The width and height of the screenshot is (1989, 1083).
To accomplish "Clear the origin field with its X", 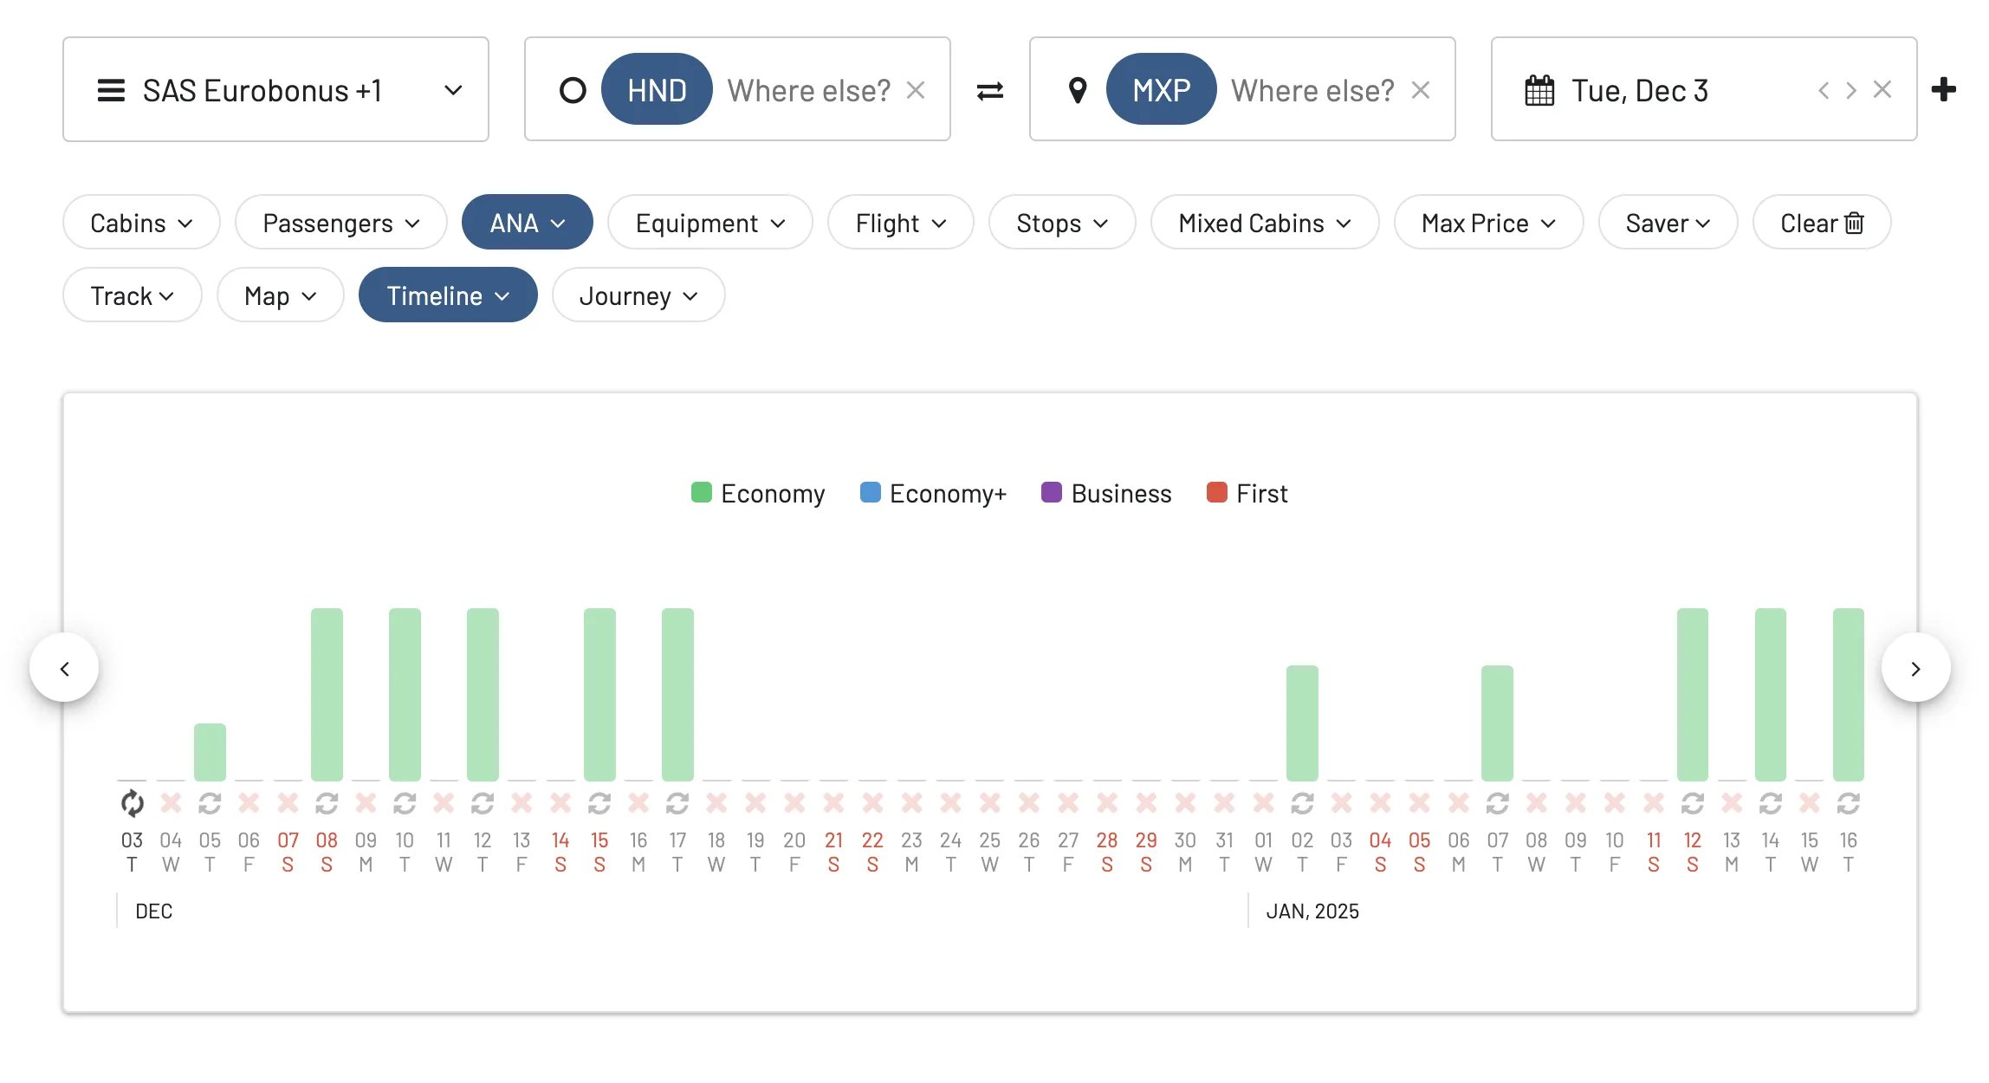I will tap(916, 89).
